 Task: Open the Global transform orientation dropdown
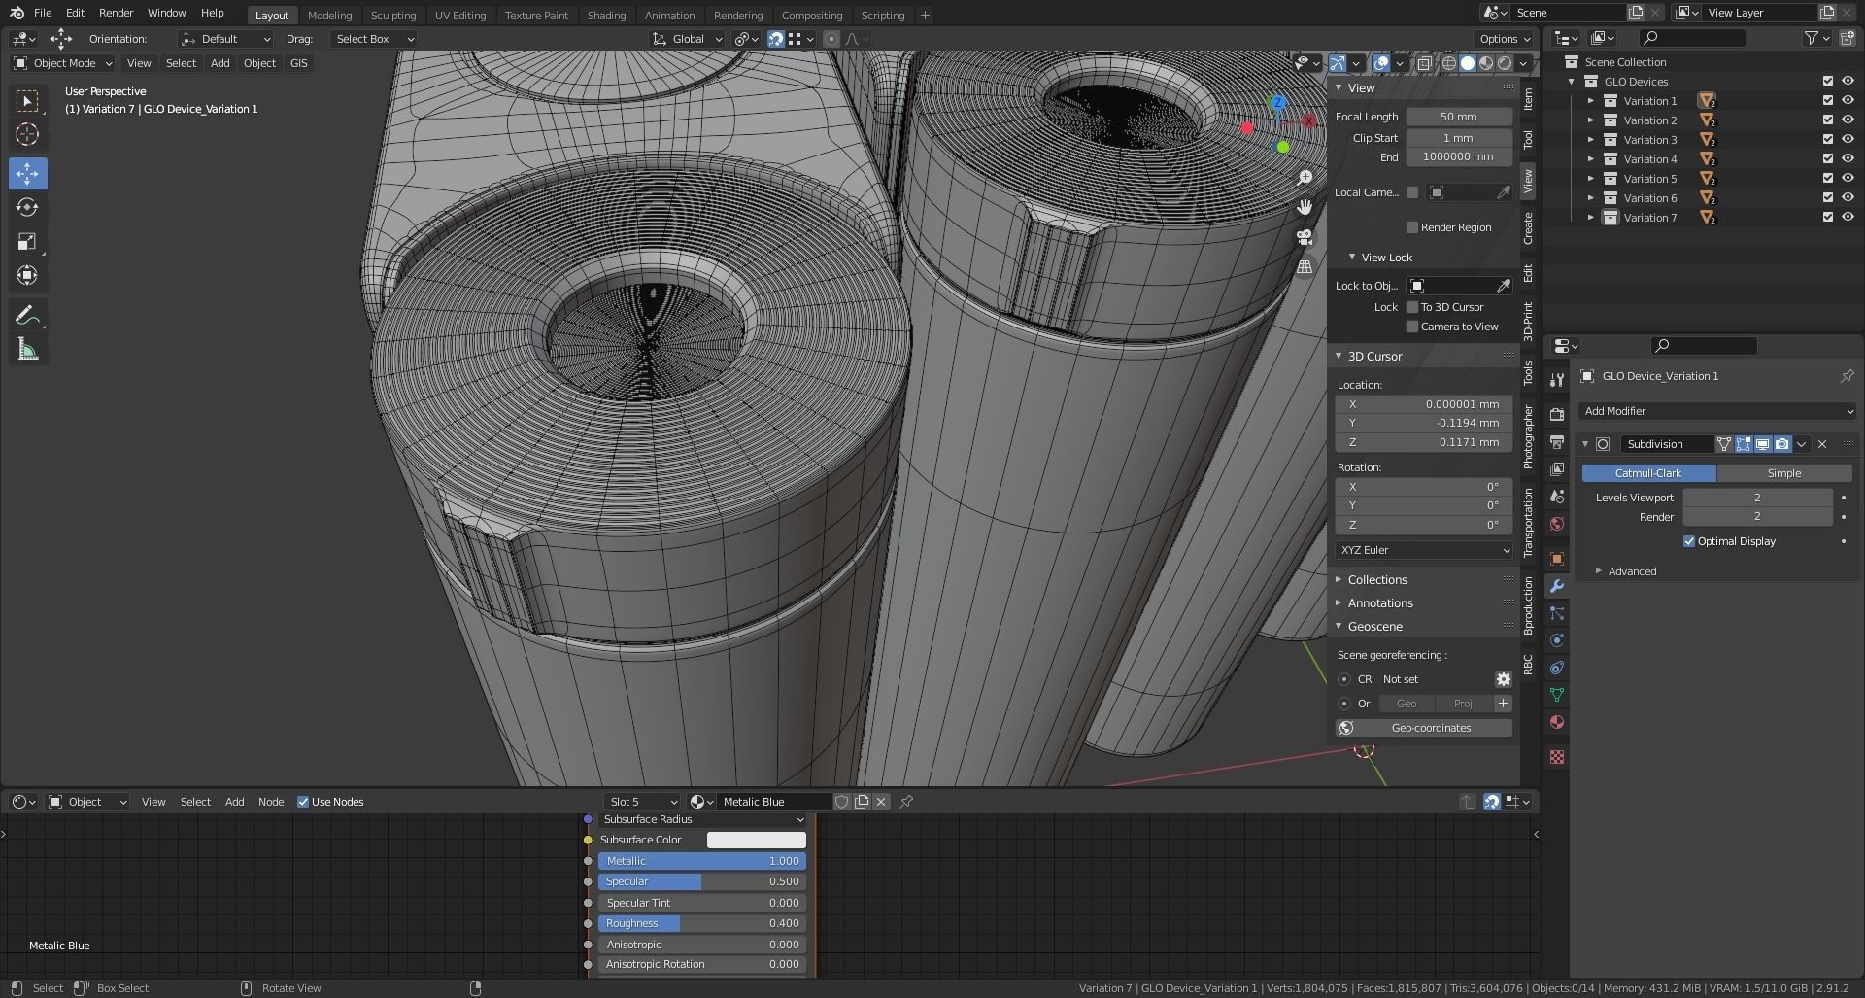pos(688,39)
